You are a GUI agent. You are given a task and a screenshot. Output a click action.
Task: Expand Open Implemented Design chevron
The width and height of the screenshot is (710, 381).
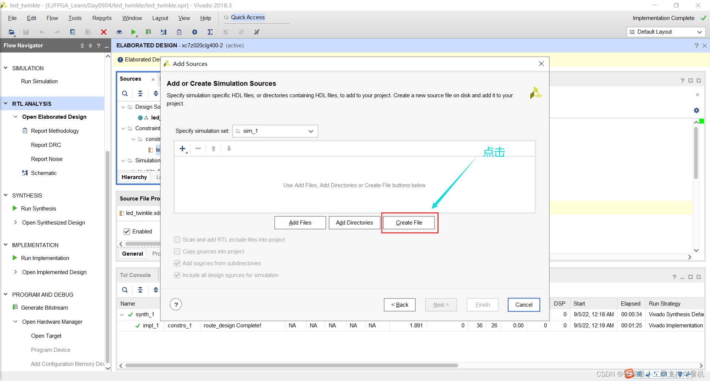coord(16,272)
